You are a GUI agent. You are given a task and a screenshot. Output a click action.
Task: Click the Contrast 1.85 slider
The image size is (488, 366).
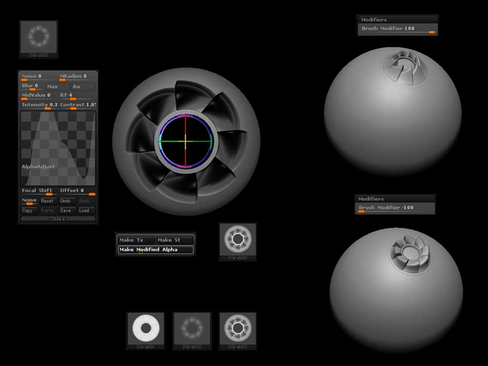[77, 105]
